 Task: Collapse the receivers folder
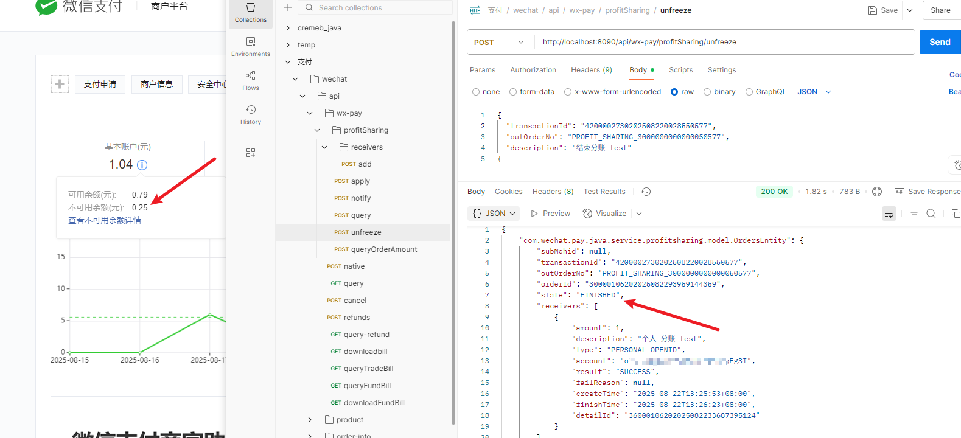click(x=324, y=147)
